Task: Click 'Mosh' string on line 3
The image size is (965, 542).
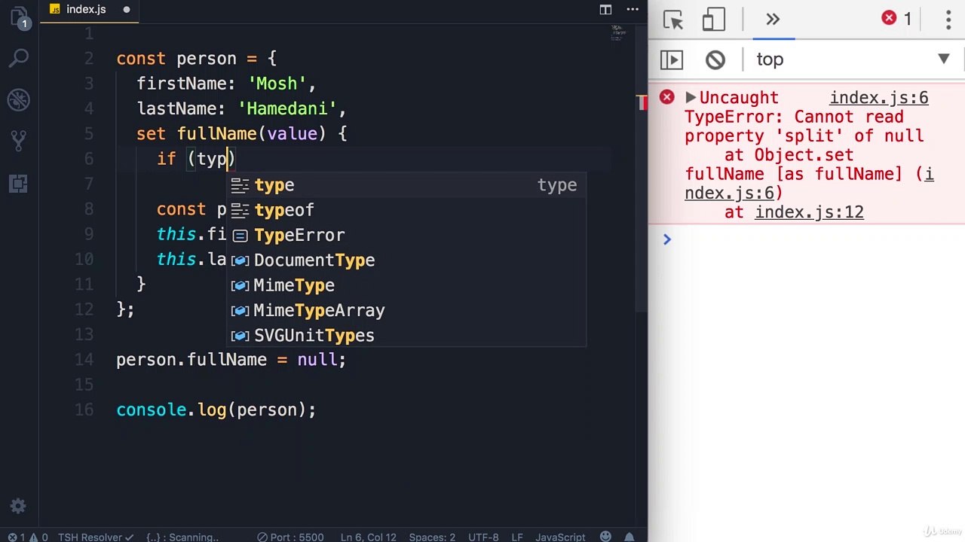Action: pos(277,84)
